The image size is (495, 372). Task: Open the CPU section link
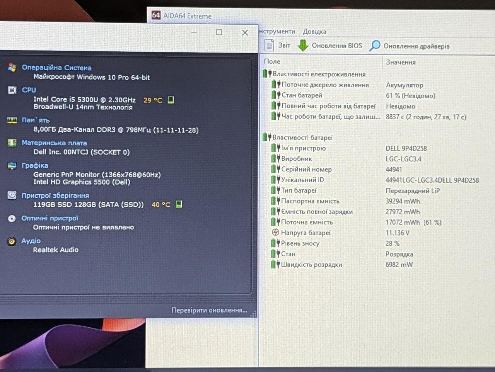point(29,90)
